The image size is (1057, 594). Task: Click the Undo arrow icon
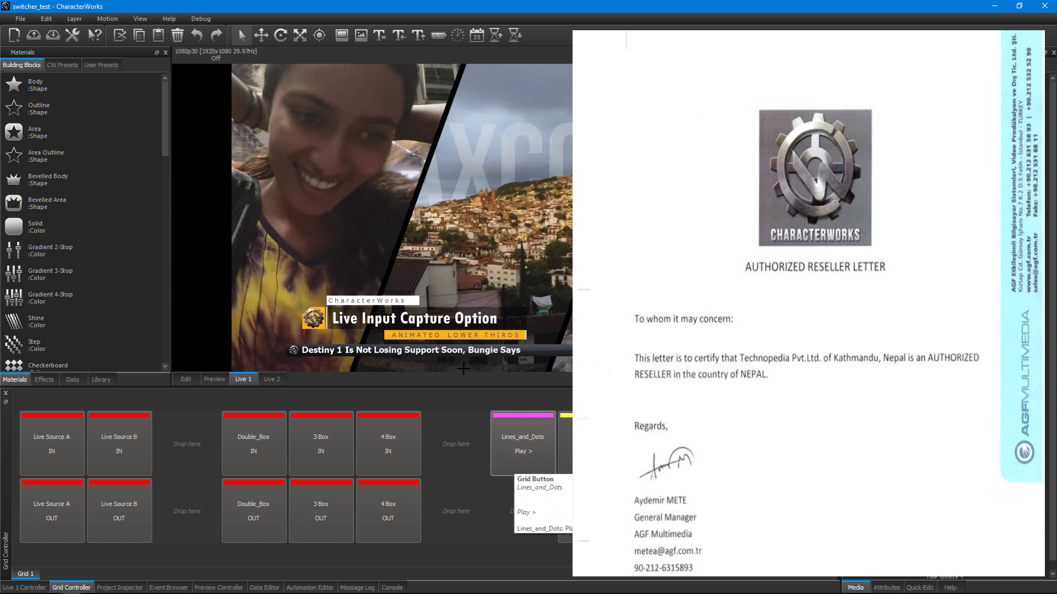(x=197, y=35)
